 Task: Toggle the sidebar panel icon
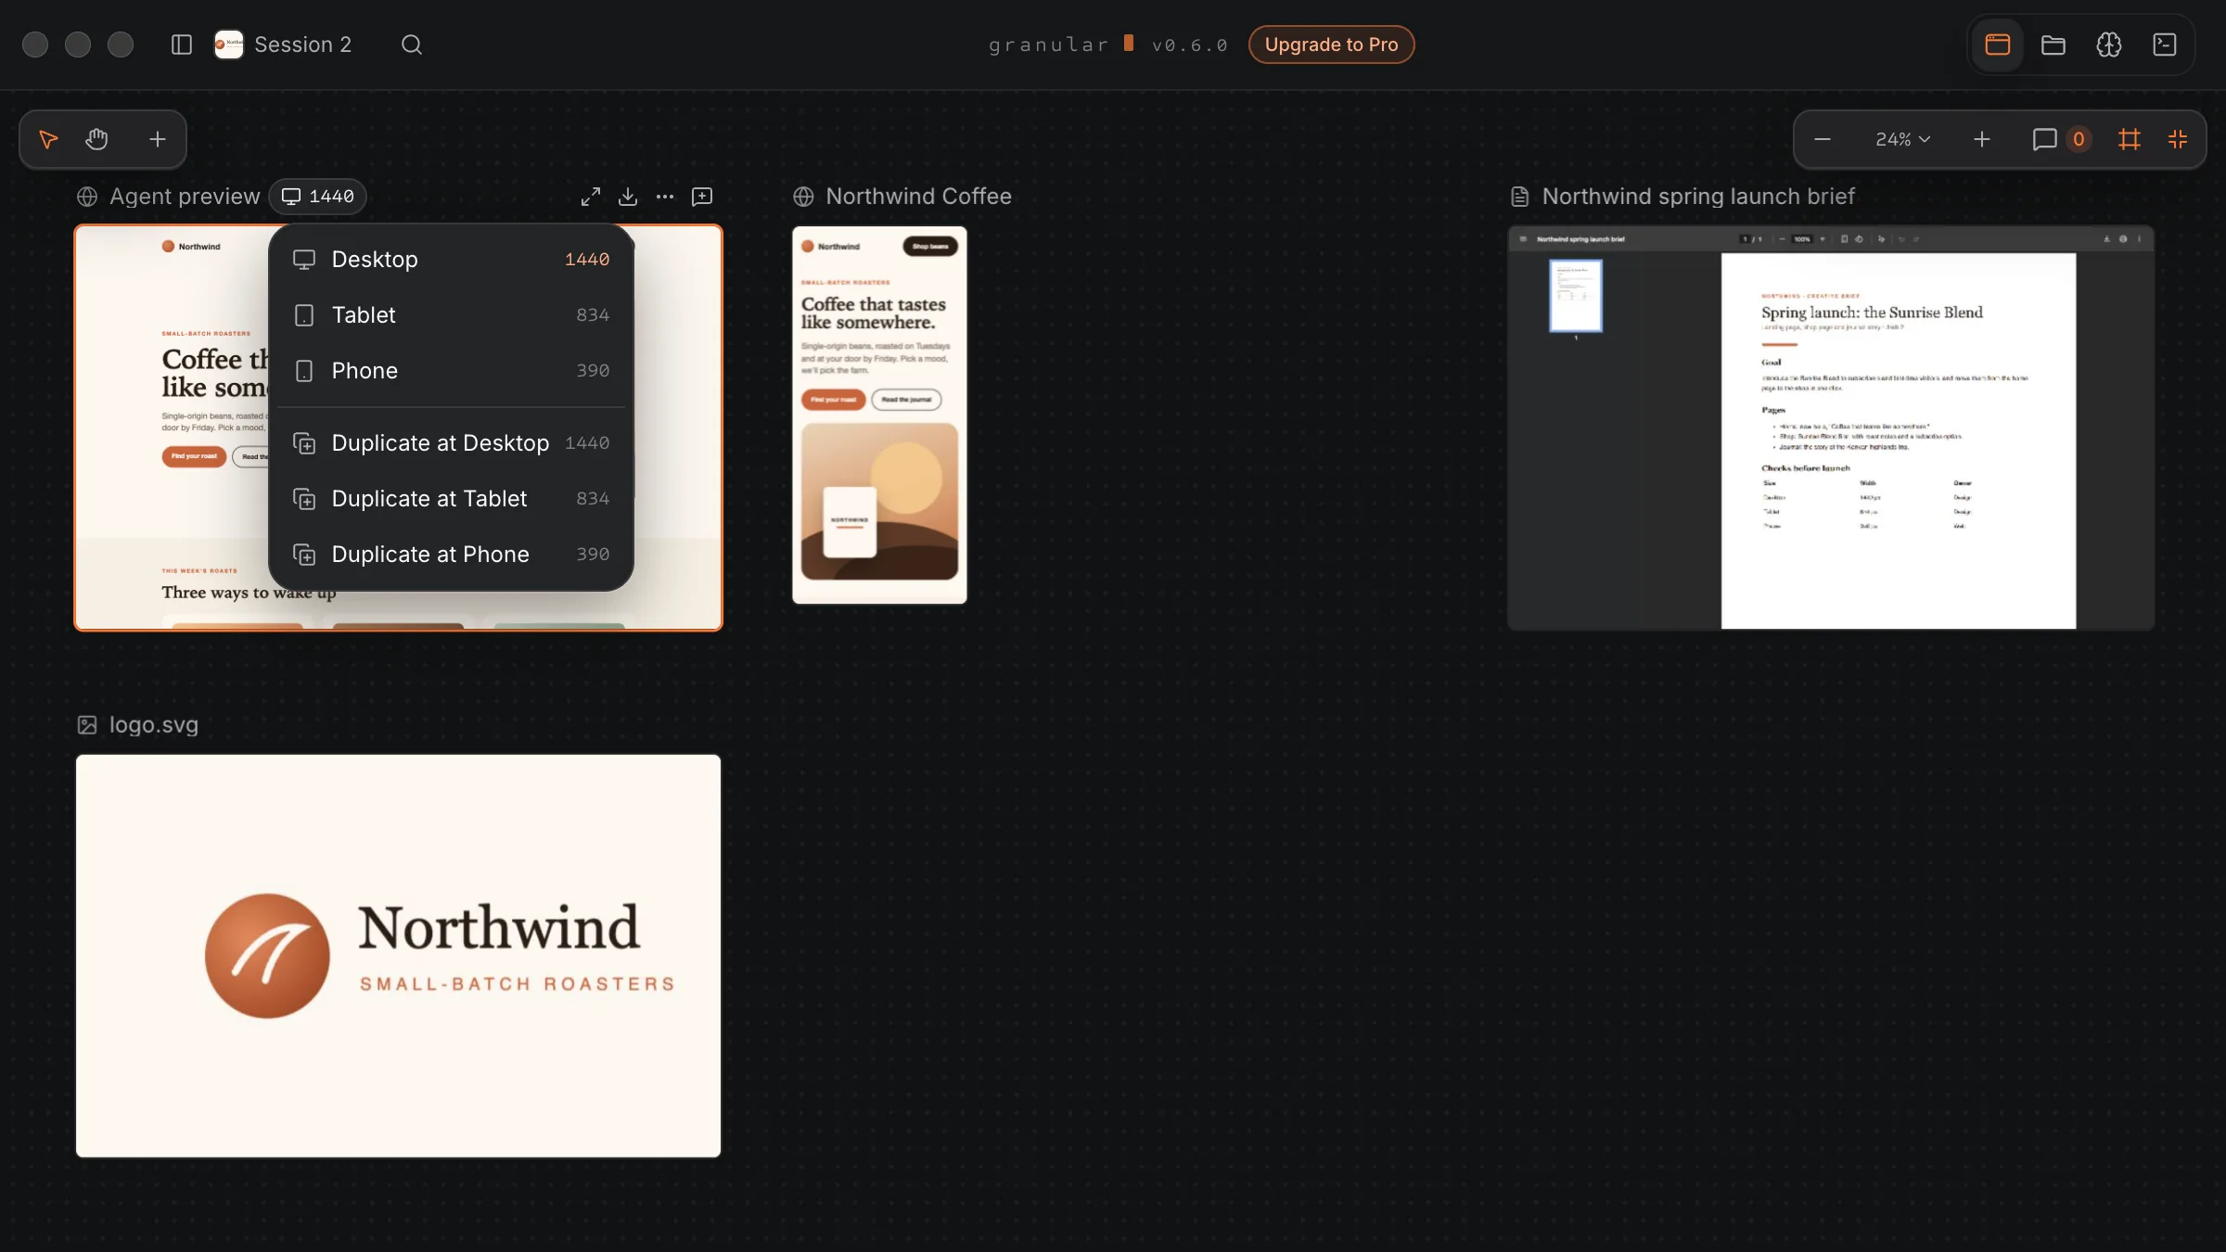coord(182,45)
